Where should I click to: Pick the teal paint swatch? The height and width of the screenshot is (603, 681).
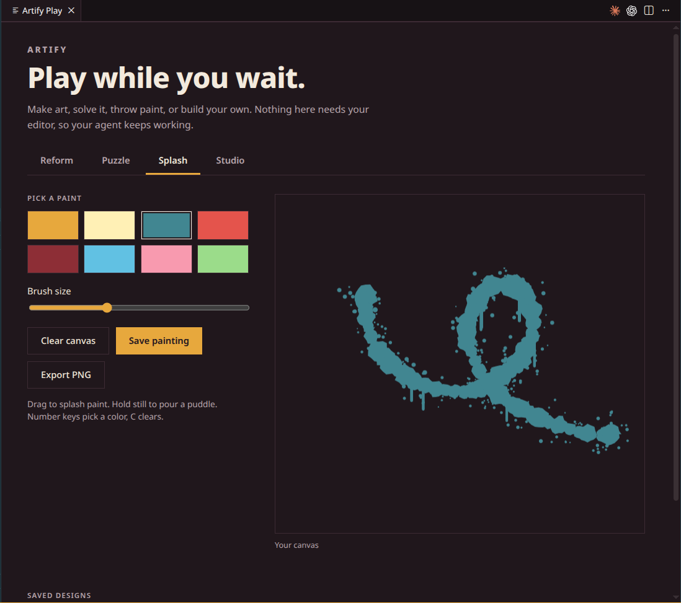pyautogui.click(x=166, y=226)
